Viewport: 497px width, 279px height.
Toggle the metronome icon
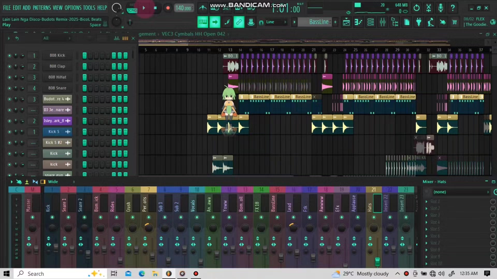(x=203, y=8)
